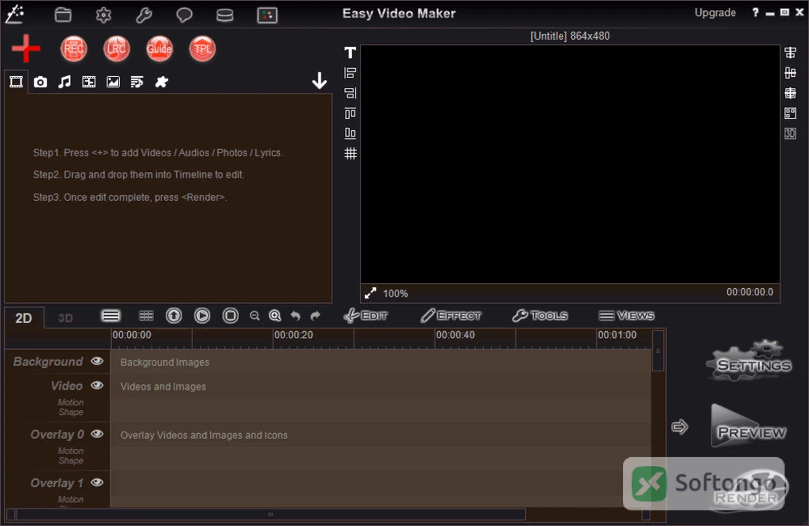Open the TPL templates button

click(x=202, y=49)
